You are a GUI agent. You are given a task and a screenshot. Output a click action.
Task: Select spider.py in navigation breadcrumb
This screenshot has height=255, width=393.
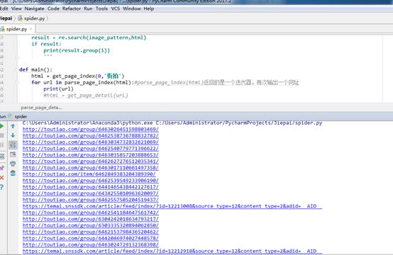pyautogui.click(x=32, y=18)
